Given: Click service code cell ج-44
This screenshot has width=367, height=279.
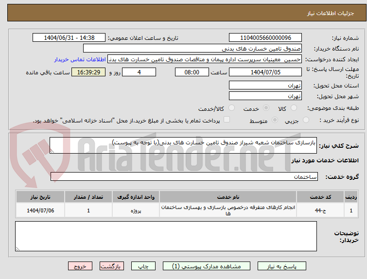Looking at the screenshot, I should (x=320, y=210).
